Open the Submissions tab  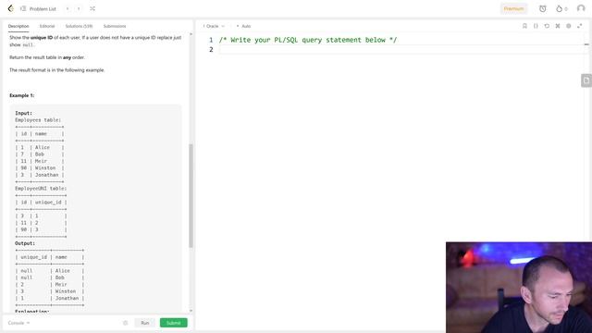tap(115, 26)
